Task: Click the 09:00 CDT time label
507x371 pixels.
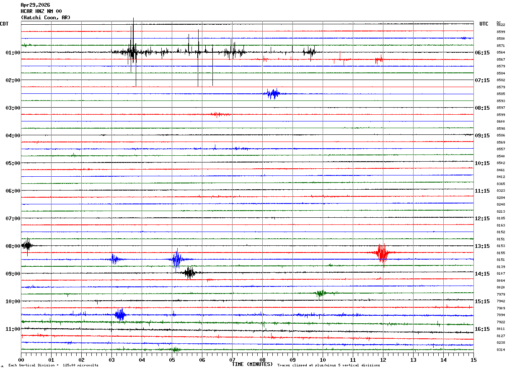Action: [x=13, y=274]
